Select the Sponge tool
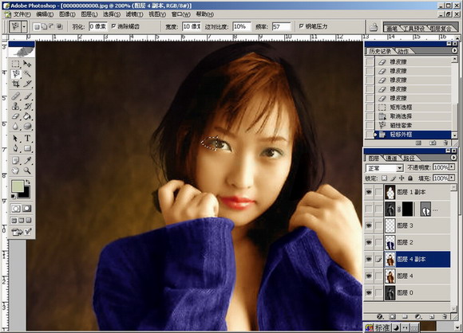Image resolution: width=463 pixels, height=333 pixels. pos(27,127)
